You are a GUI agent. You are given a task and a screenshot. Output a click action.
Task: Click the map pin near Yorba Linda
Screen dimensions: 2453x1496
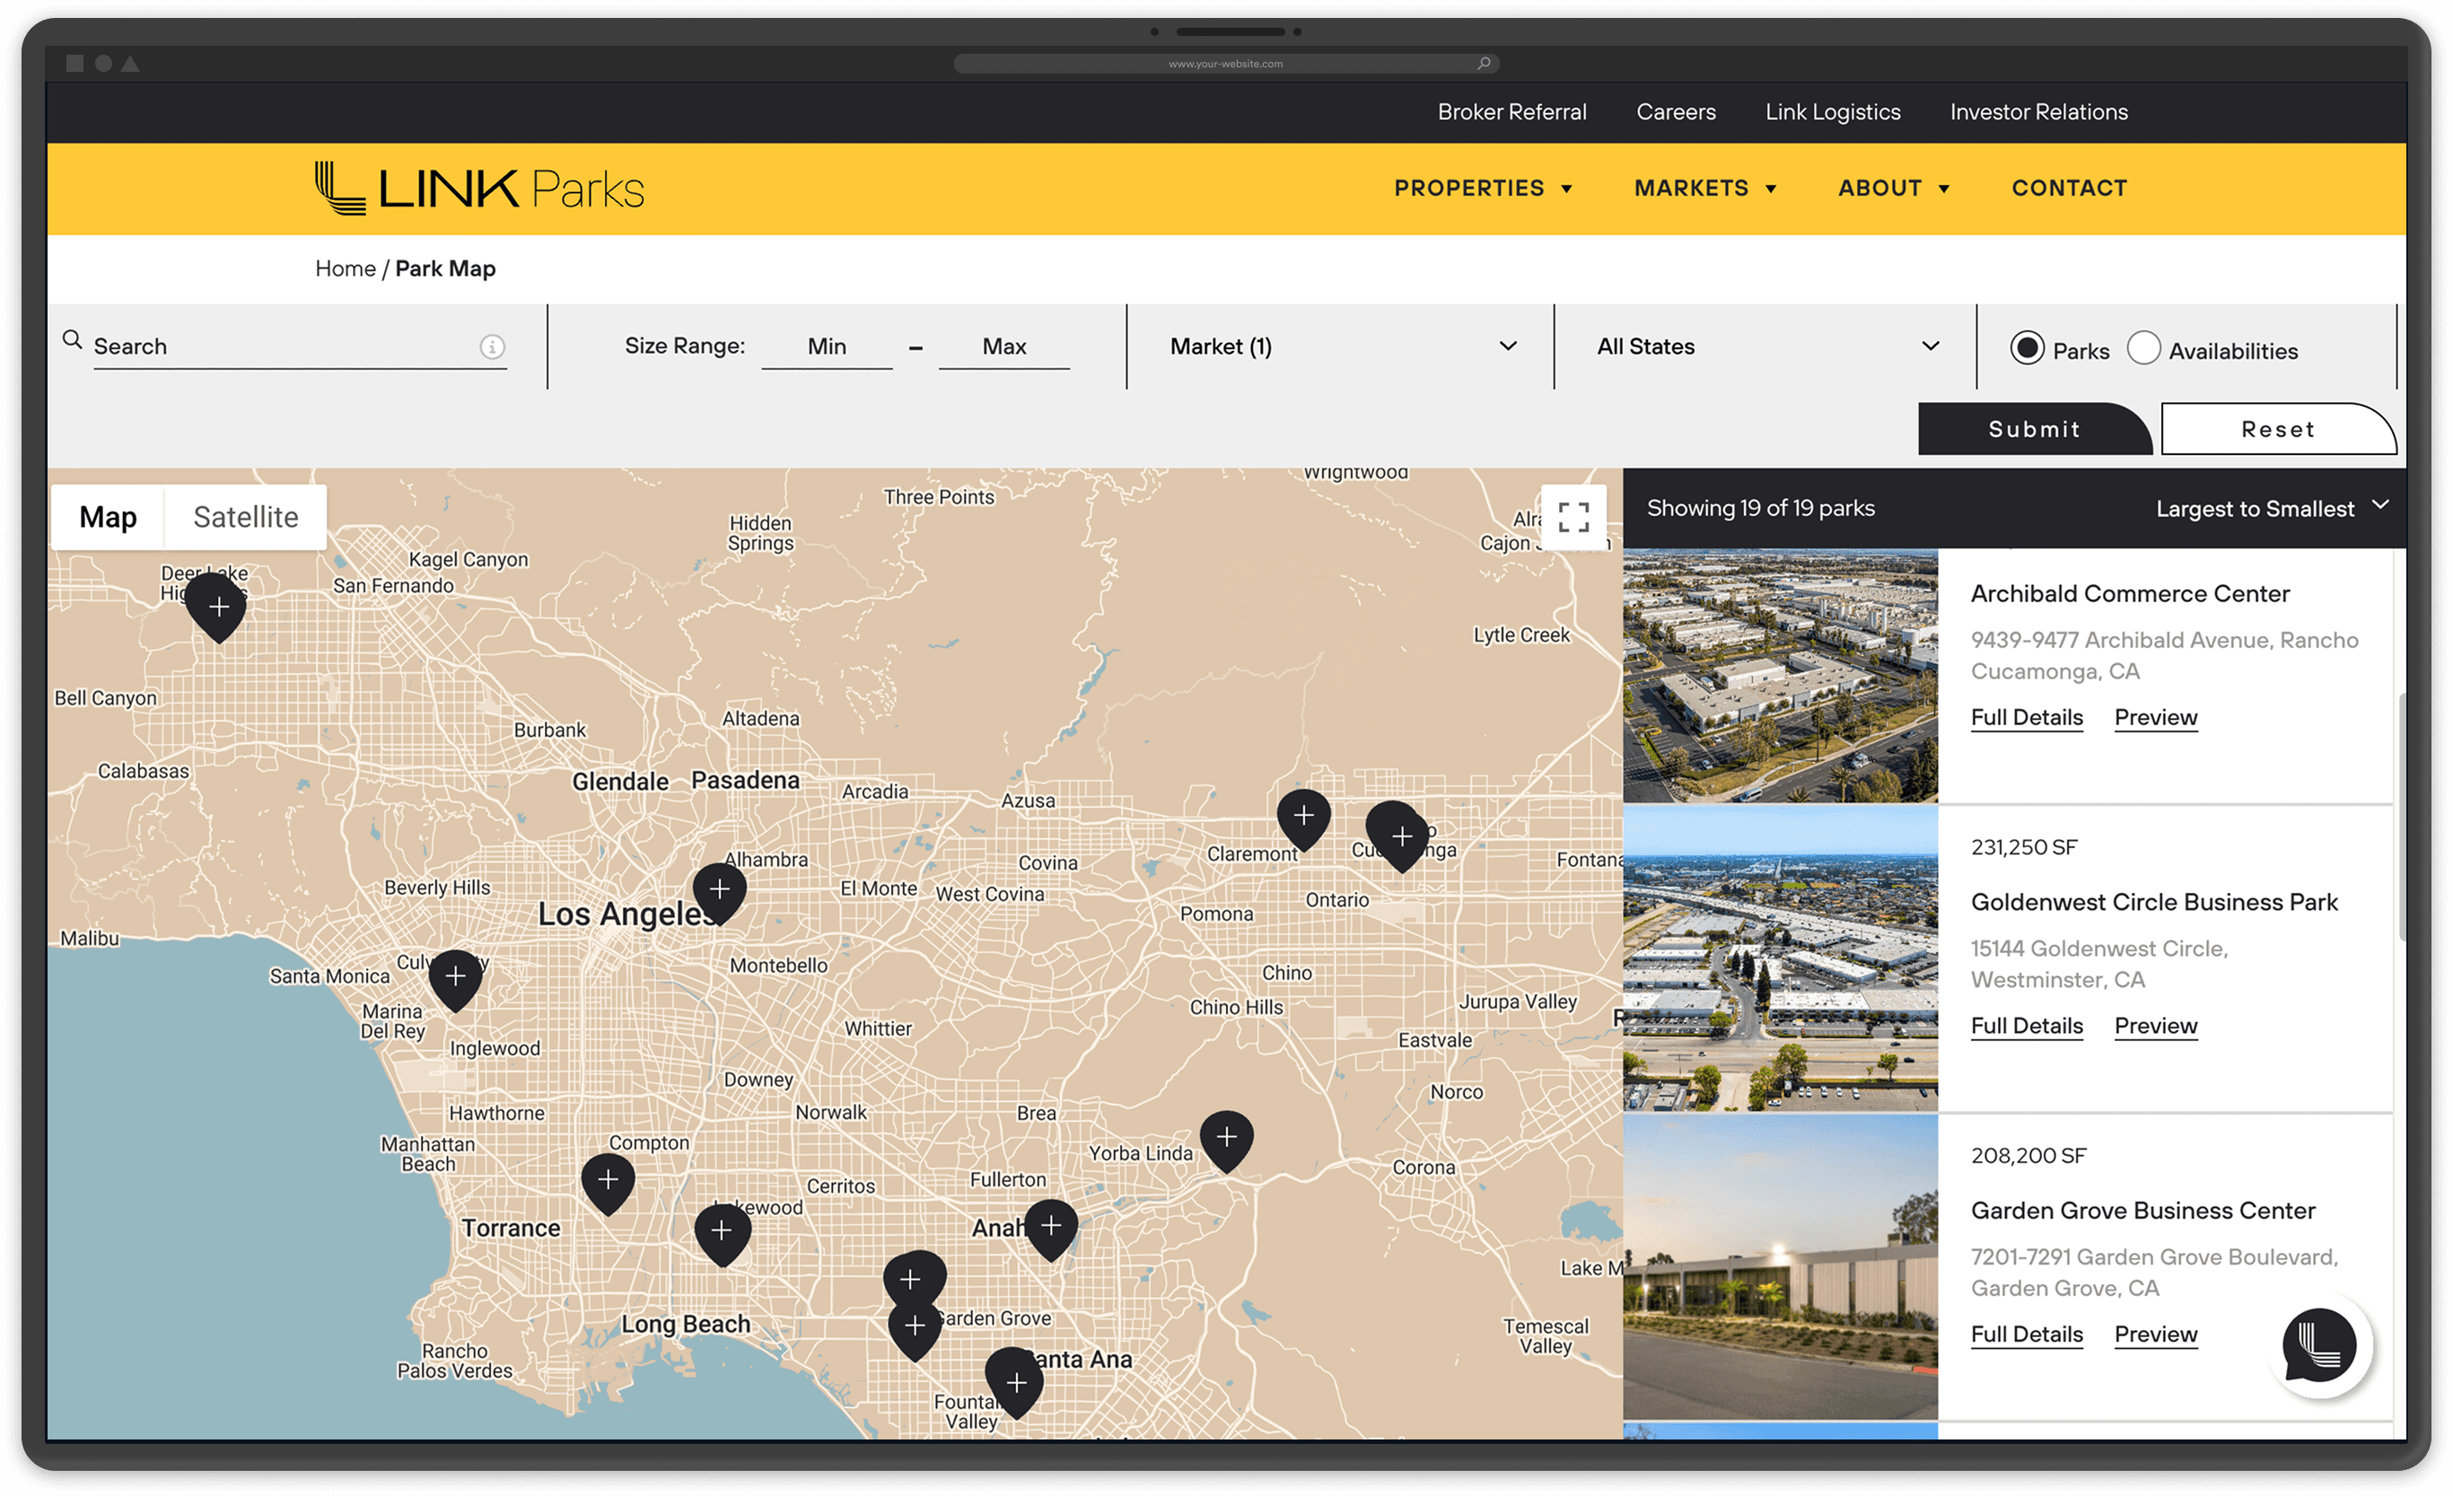(1226, 1138)
